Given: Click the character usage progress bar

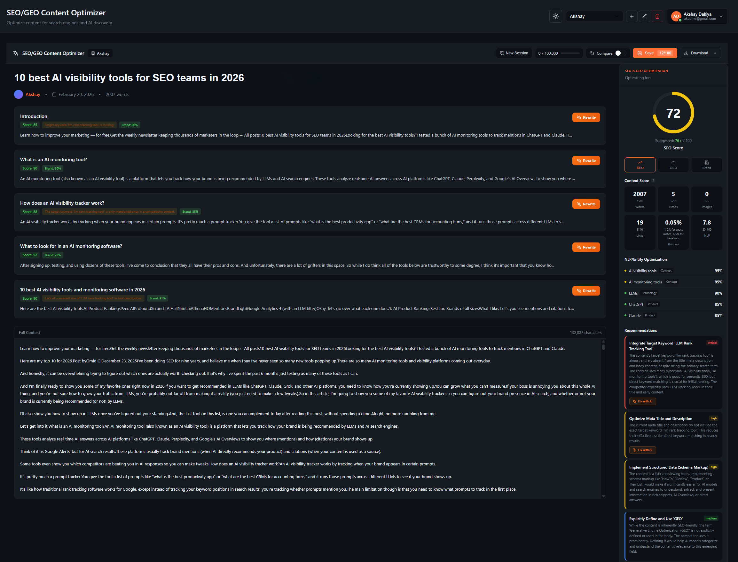Looking at the screenshot, I should pyautogui.click(x=570, y=53).
